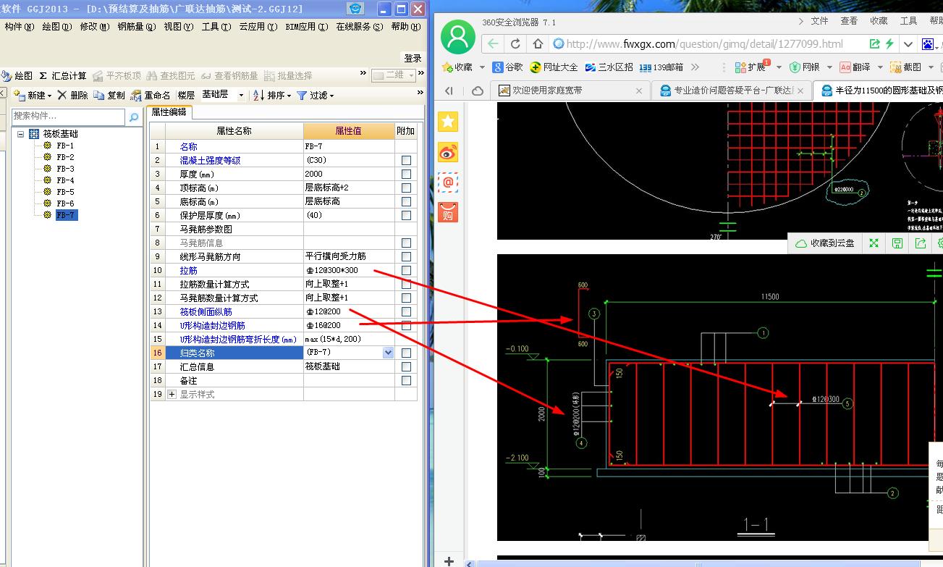Open address bar history dropdown chevron
Screen dimensions: 943x567
(x=908, y=44)
